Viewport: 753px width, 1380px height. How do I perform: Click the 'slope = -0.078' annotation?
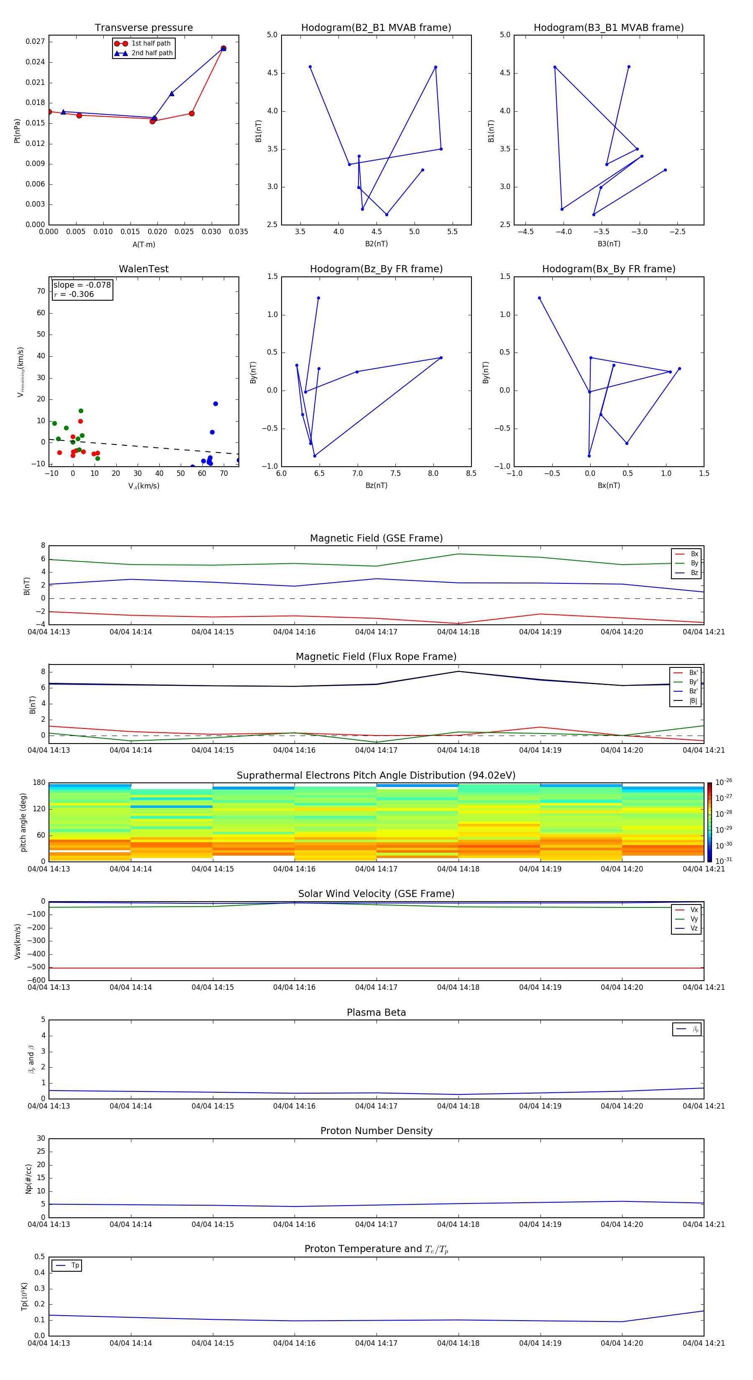tap(82, 285)
